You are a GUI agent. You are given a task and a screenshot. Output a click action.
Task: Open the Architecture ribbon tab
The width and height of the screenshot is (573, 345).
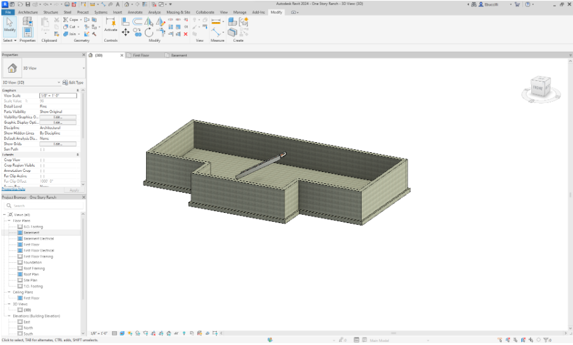28,13
